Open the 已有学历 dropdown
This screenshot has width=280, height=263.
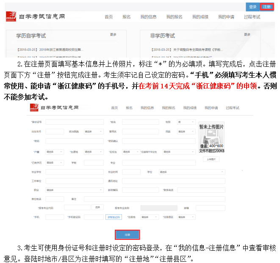tap(55, 163)
